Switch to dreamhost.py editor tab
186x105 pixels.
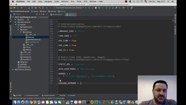point(57,15)
